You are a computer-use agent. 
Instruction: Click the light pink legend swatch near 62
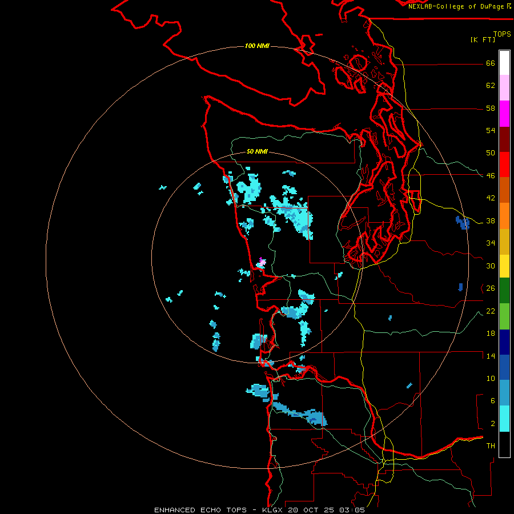pyautogui.click(x=504, y=87)
